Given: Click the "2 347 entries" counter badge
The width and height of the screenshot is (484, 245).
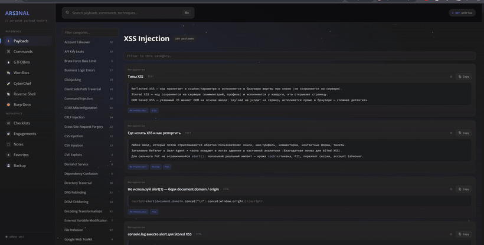Looking at the screenshot, I should click(462, 13).
